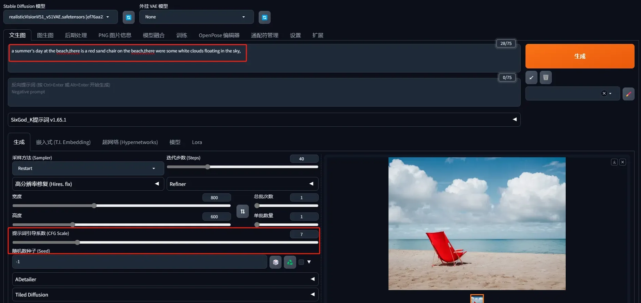
Task: Click the beach chair preview image
Action: (x=477, y=224)
